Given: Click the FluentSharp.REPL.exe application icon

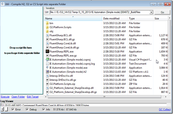Looking at the screenshot, I should coord(47,52).
